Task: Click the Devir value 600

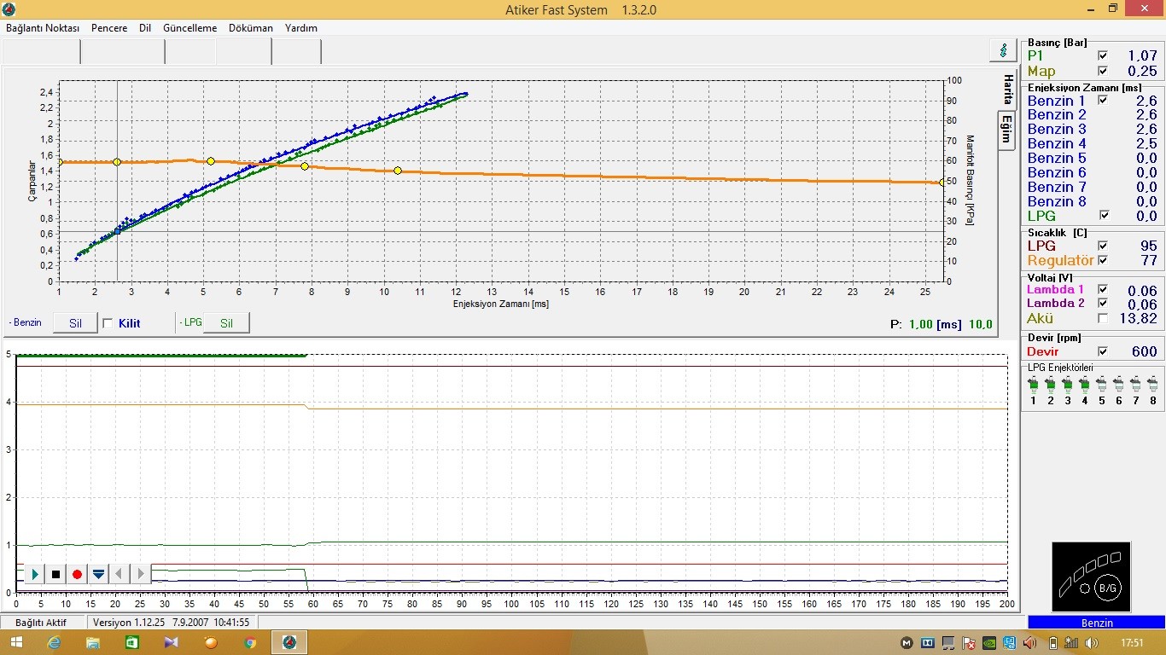Action: point(1144,351)
